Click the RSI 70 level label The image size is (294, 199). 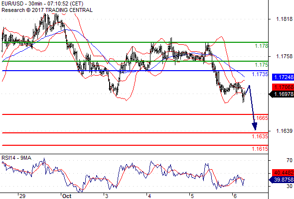[x=290, y=160]
